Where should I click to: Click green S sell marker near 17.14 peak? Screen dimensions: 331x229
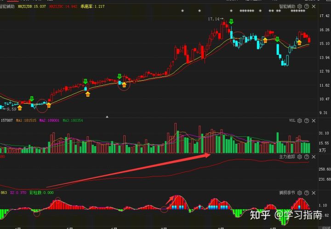click(231, 21)
